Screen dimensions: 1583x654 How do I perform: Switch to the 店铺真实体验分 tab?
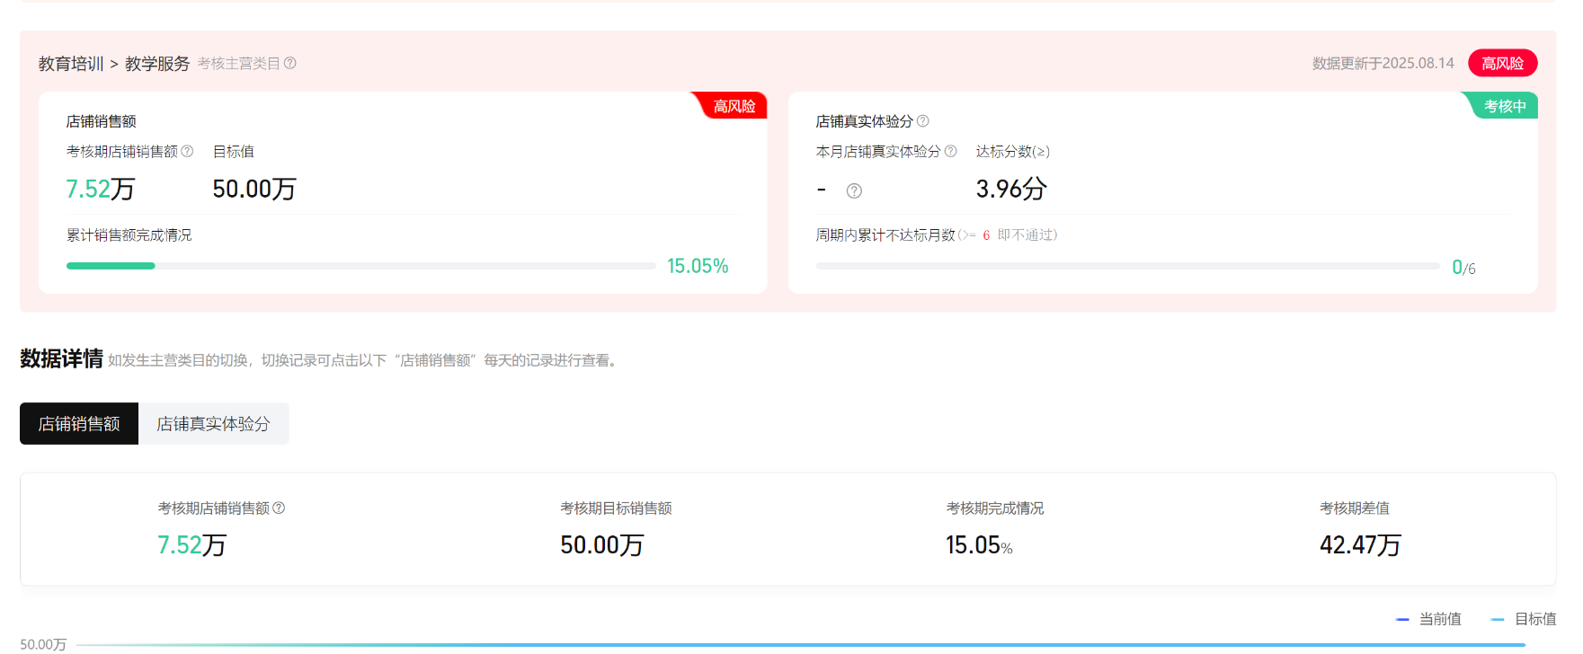point(213,423)
